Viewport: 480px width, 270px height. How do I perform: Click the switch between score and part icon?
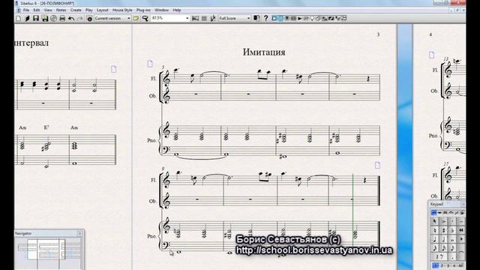256,18
